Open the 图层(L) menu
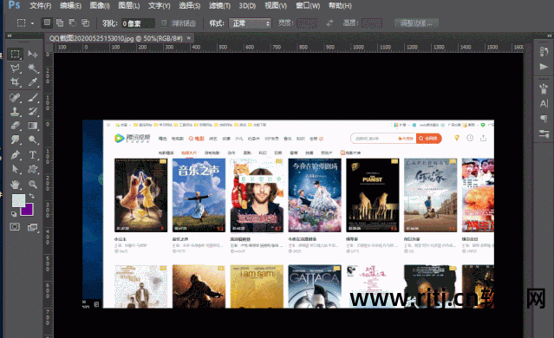 [x=129, y=6]
